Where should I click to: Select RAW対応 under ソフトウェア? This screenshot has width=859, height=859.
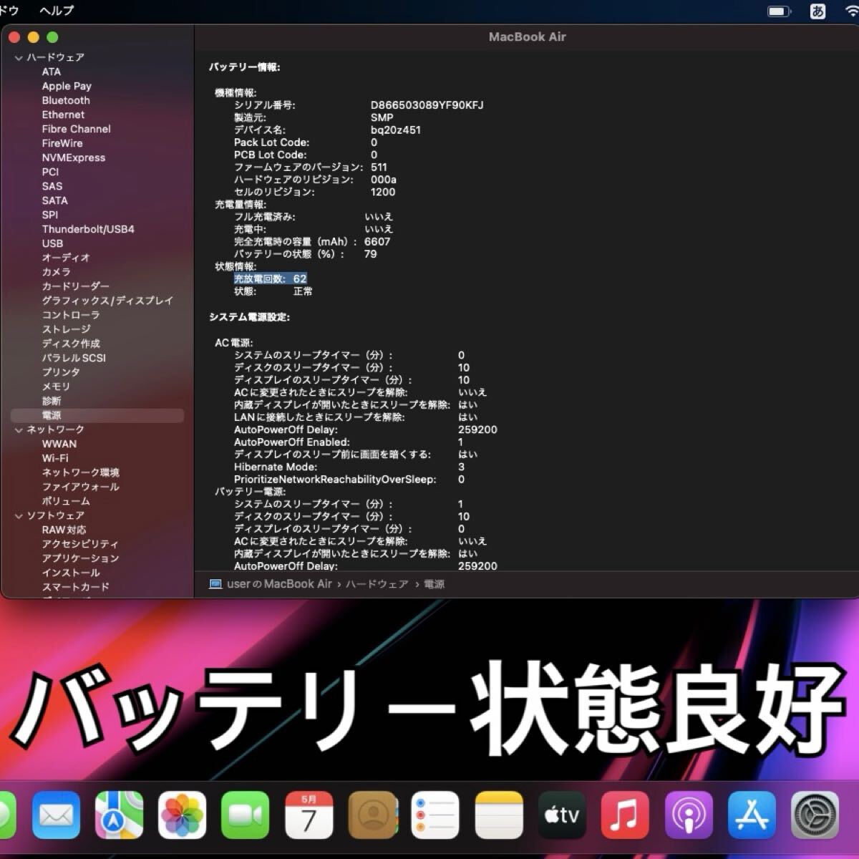pos(64,530)
